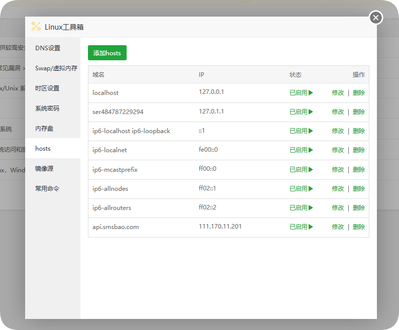Image resolution: width=399 pixels, height=330 pixels.
Task: Toggle status of ip6-localhost ip6-loopback row
Action: [301, 131]
